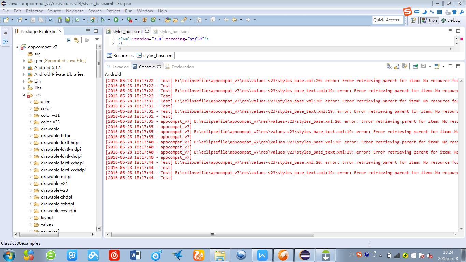Switch to the Debug perspective
Viewport: 466px width, 262px height.
(x=451, y=20)
